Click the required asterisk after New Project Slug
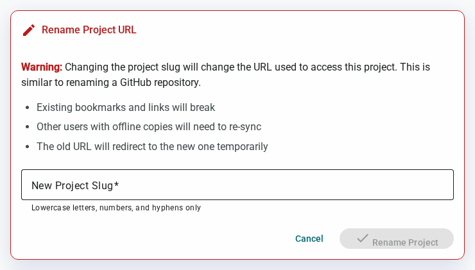The height and width of the screenshot is (270, 475). point(116,183)
